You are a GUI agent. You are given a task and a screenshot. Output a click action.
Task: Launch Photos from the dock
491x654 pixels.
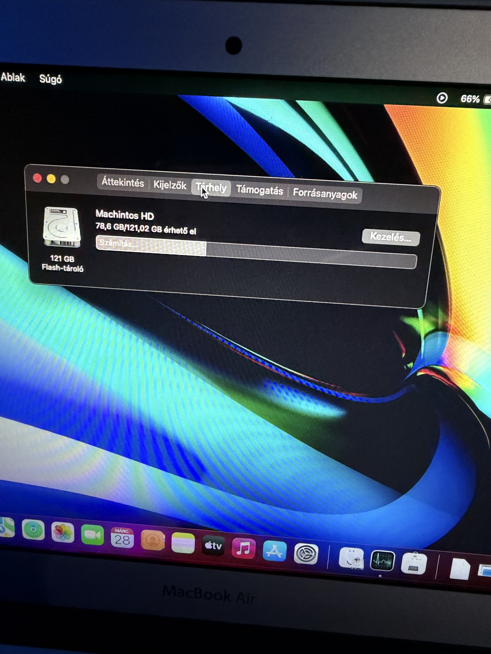point(63,532)
